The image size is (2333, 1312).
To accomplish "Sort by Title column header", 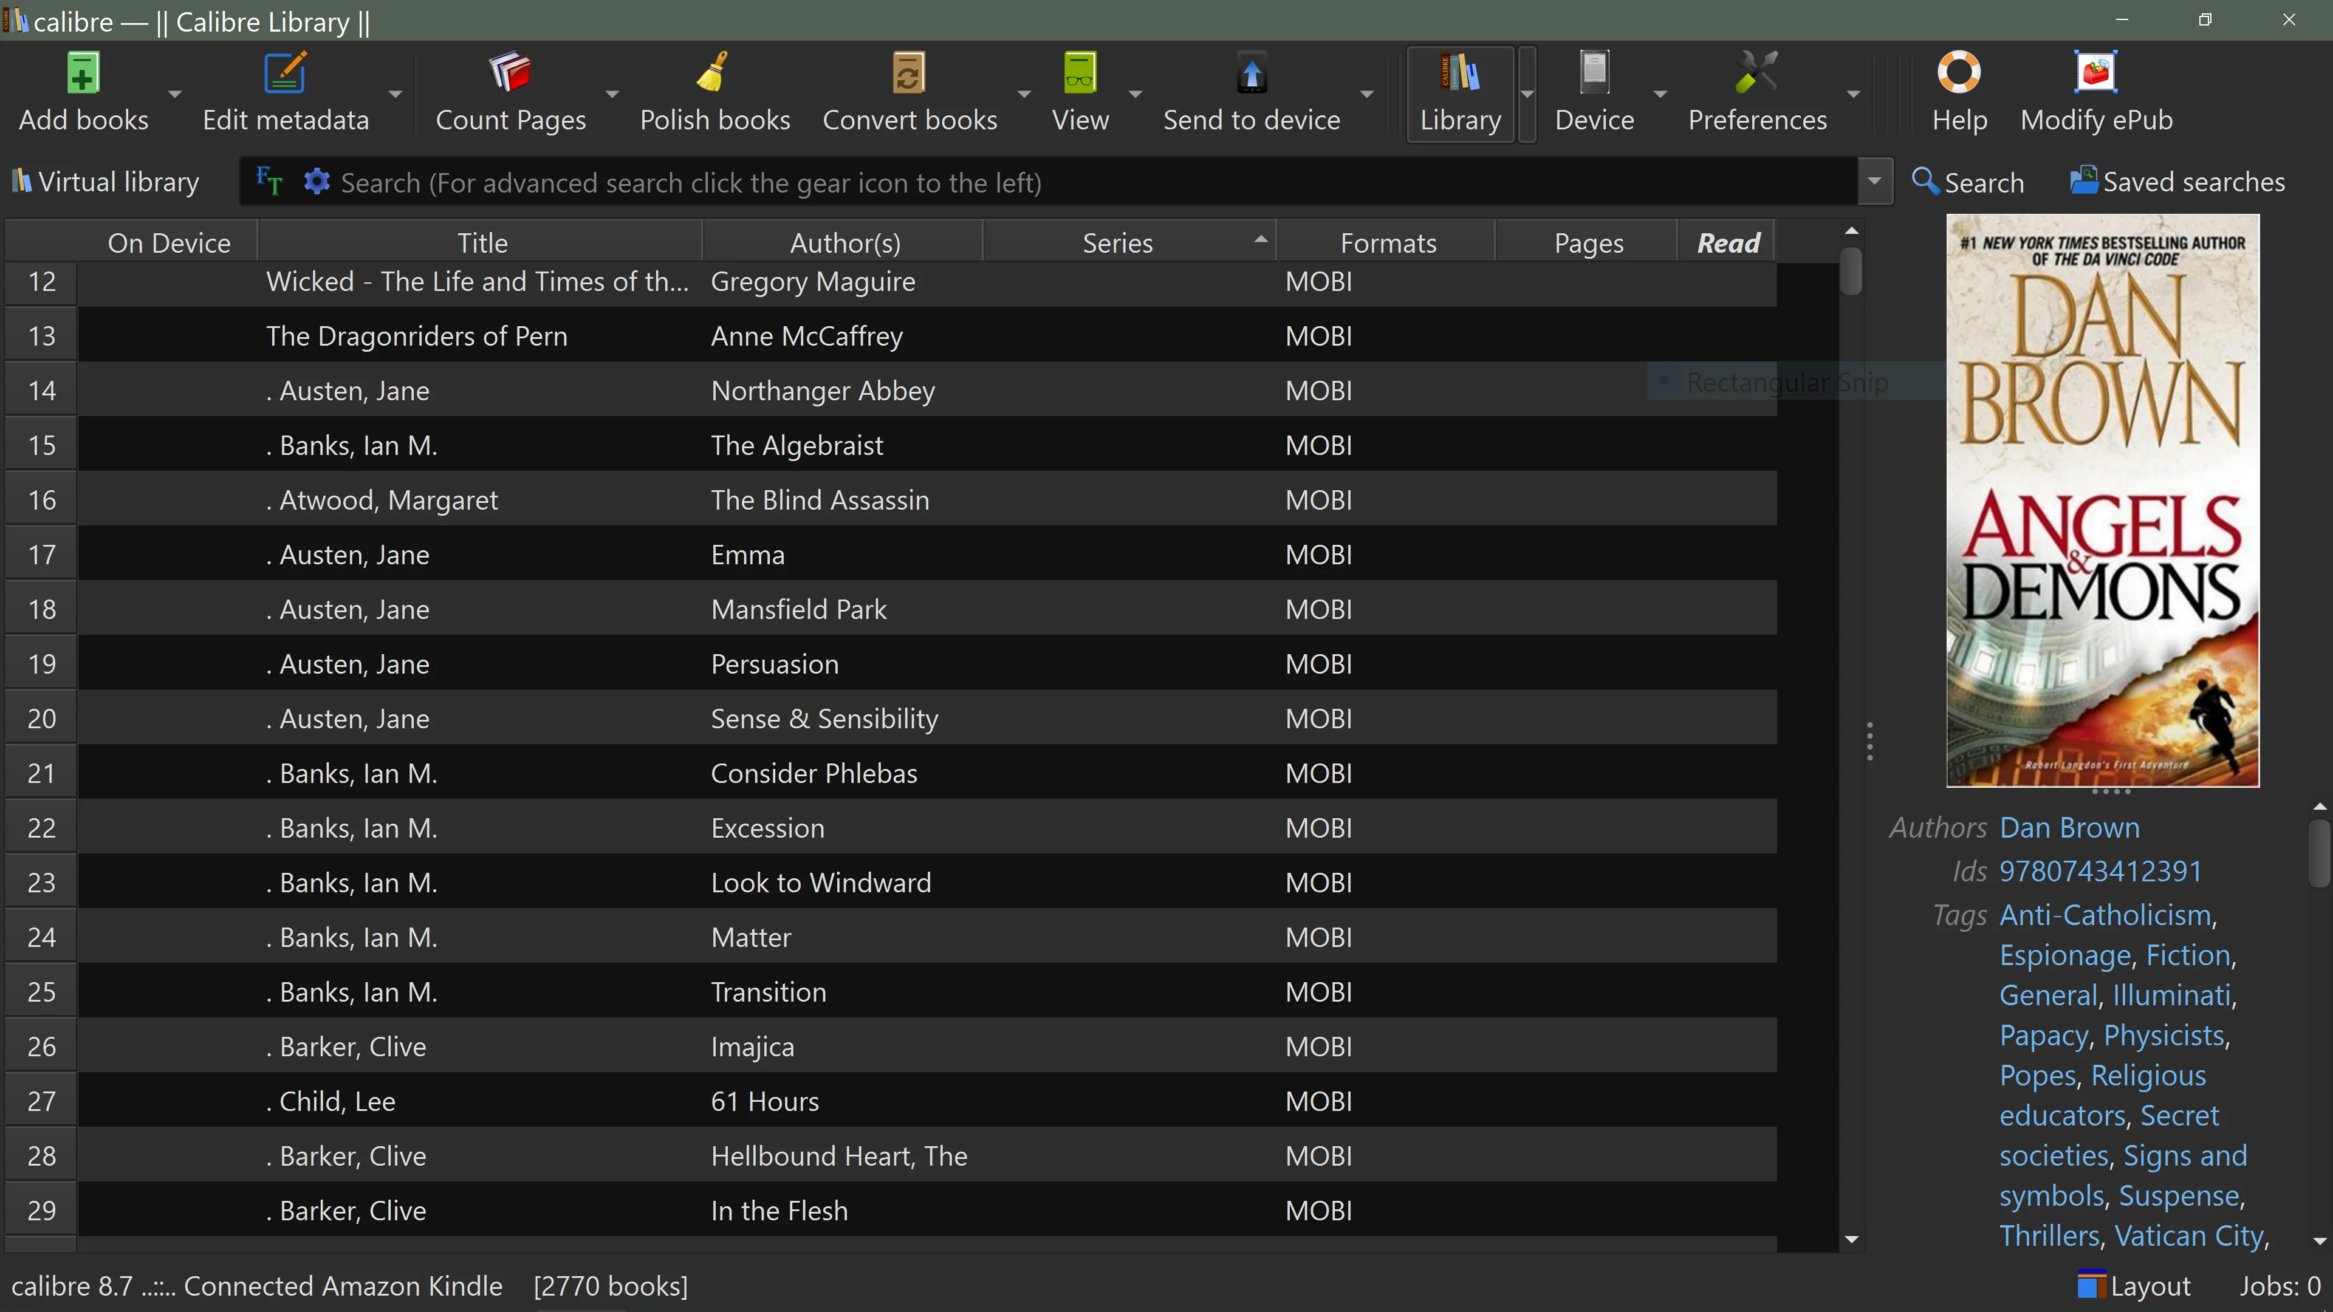I will coord(482,243).
